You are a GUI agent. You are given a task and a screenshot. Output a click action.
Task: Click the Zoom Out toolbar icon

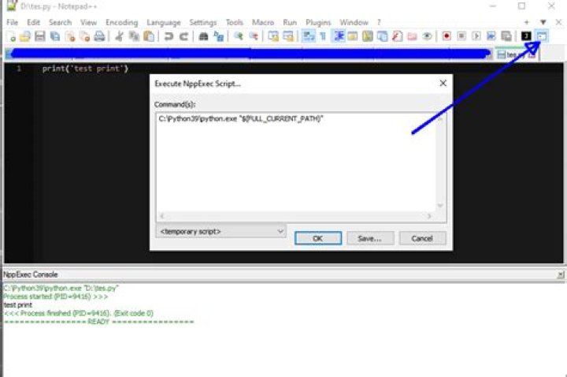click(x=254, y=36)
